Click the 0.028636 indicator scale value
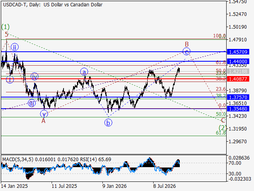This screenshot has width=254, height=191. (x=239, y=158)
